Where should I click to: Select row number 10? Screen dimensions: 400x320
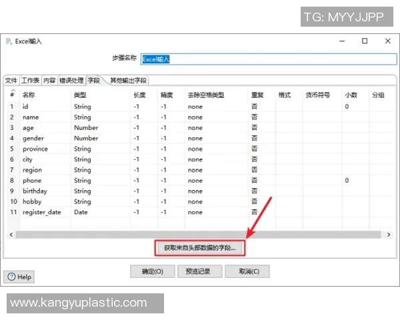click(13, 201)
